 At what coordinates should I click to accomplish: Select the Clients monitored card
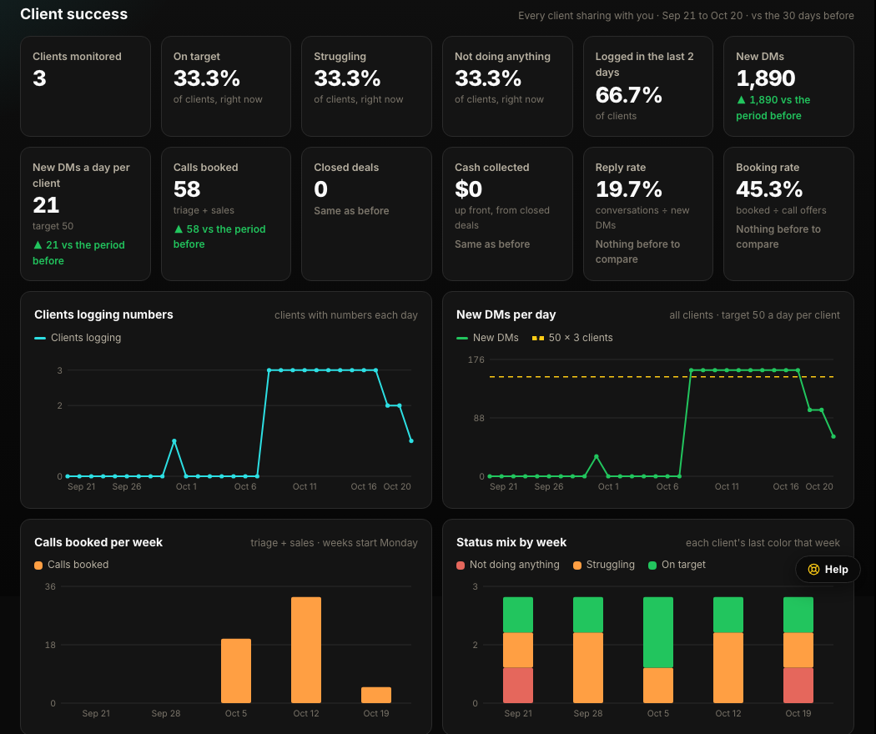(x=85, y=87)
